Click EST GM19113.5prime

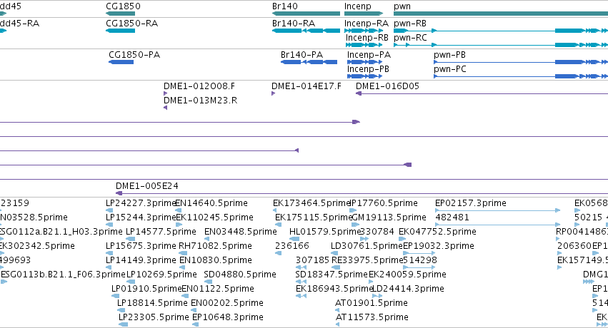[x=389, y=217]
